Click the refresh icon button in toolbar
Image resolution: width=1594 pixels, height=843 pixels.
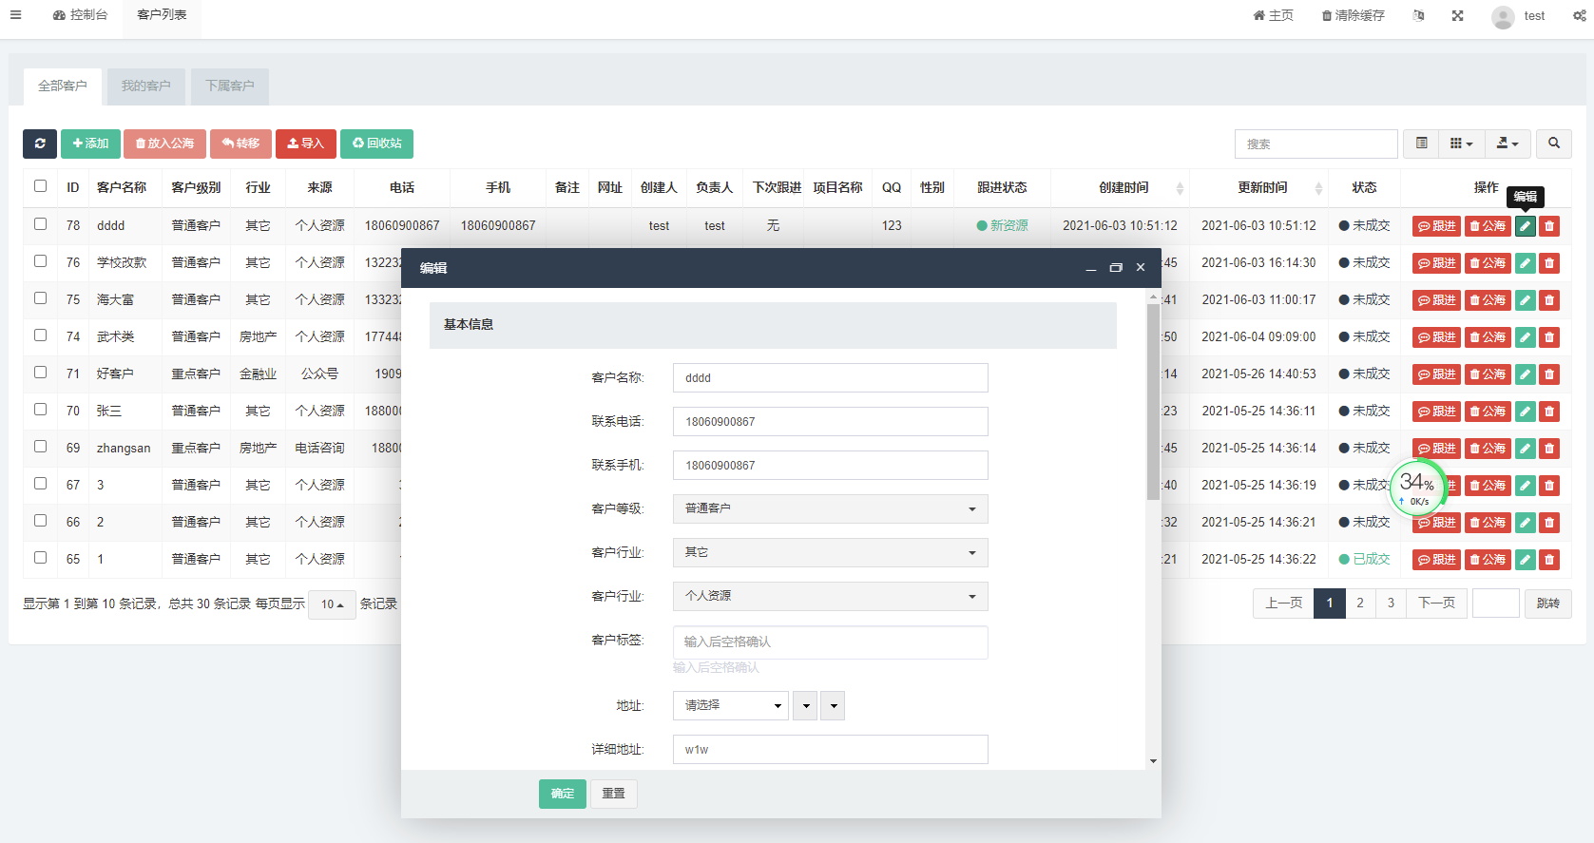[40, 144]
